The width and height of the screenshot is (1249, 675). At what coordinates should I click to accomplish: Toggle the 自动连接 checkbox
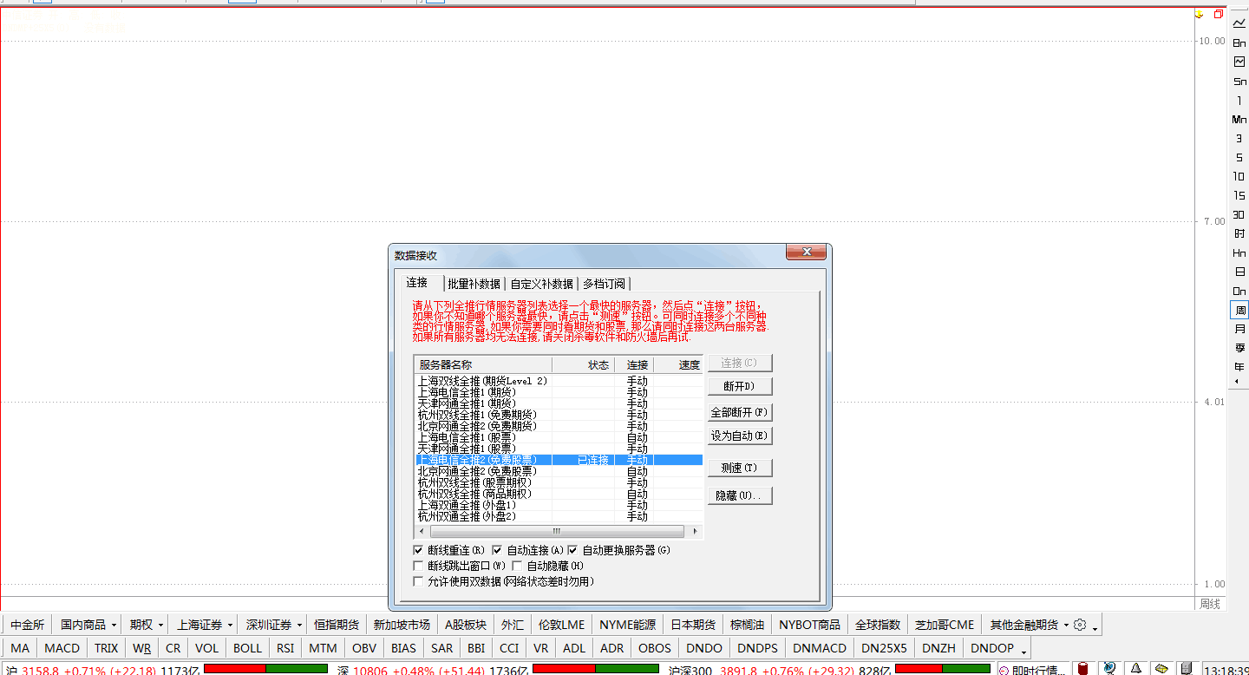[497, 550]
